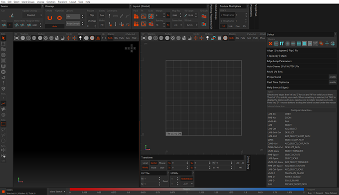
Task: Click the TD Target eyedropper icon
Action: (x=185, y=15)
